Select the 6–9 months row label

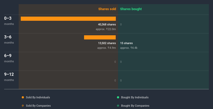(9, 58)
